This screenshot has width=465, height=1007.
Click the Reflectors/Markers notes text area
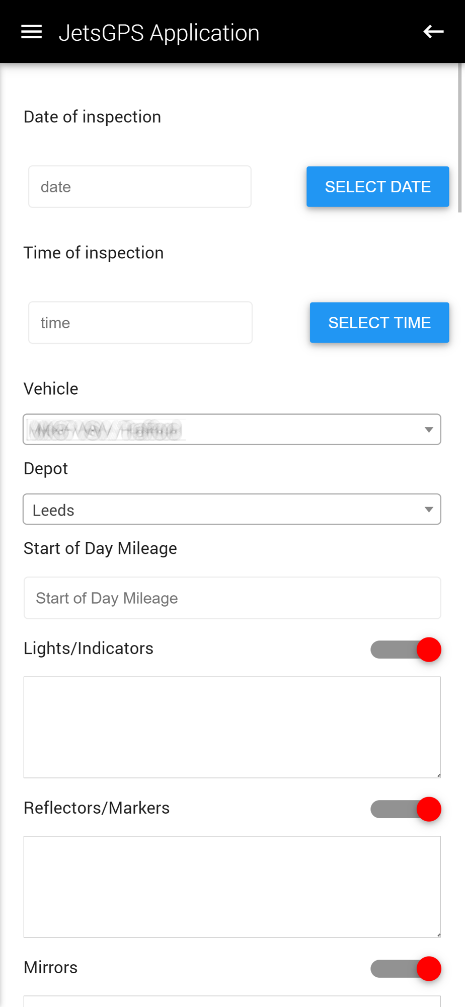[232, 887]
